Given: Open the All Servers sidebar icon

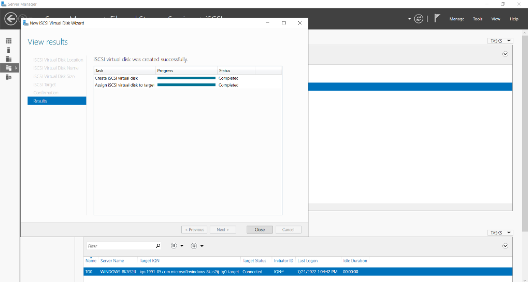Looking at the screenshot, I should tap(9, 59).
